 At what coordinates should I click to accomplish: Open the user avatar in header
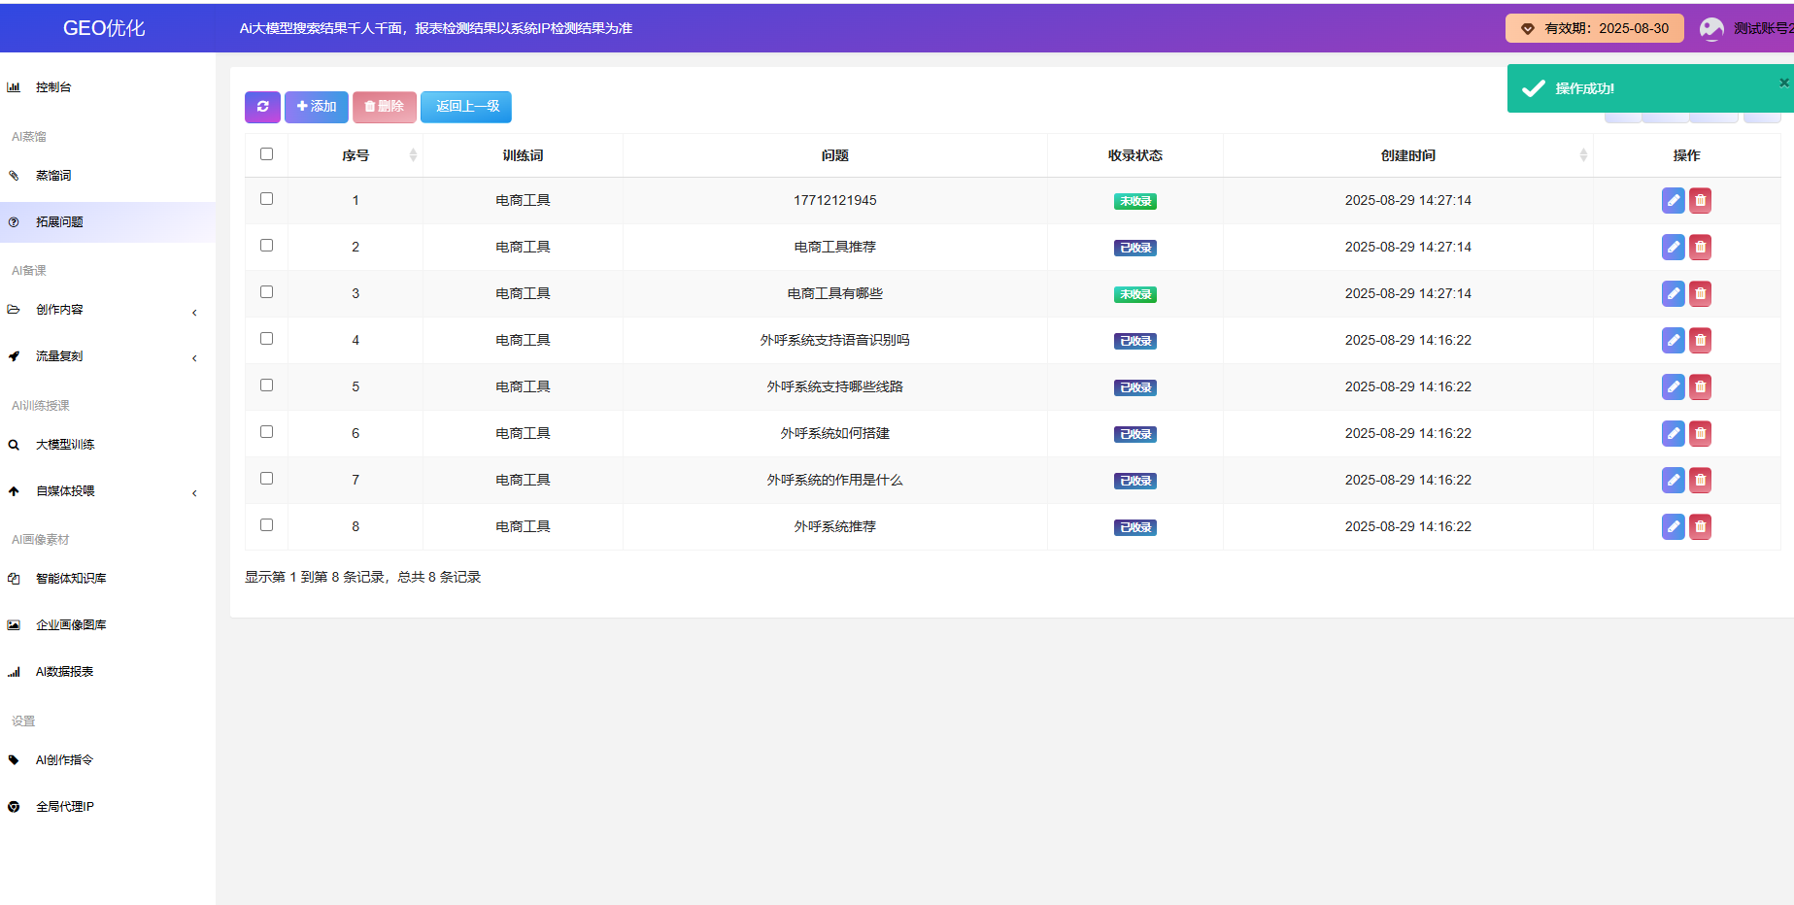tap(1711, 29)
